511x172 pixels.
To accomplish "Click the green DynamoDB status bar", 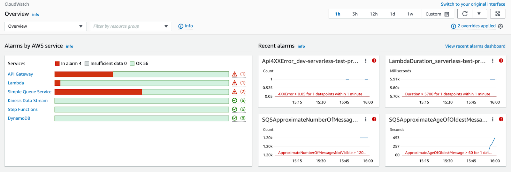I will [142, 118].
